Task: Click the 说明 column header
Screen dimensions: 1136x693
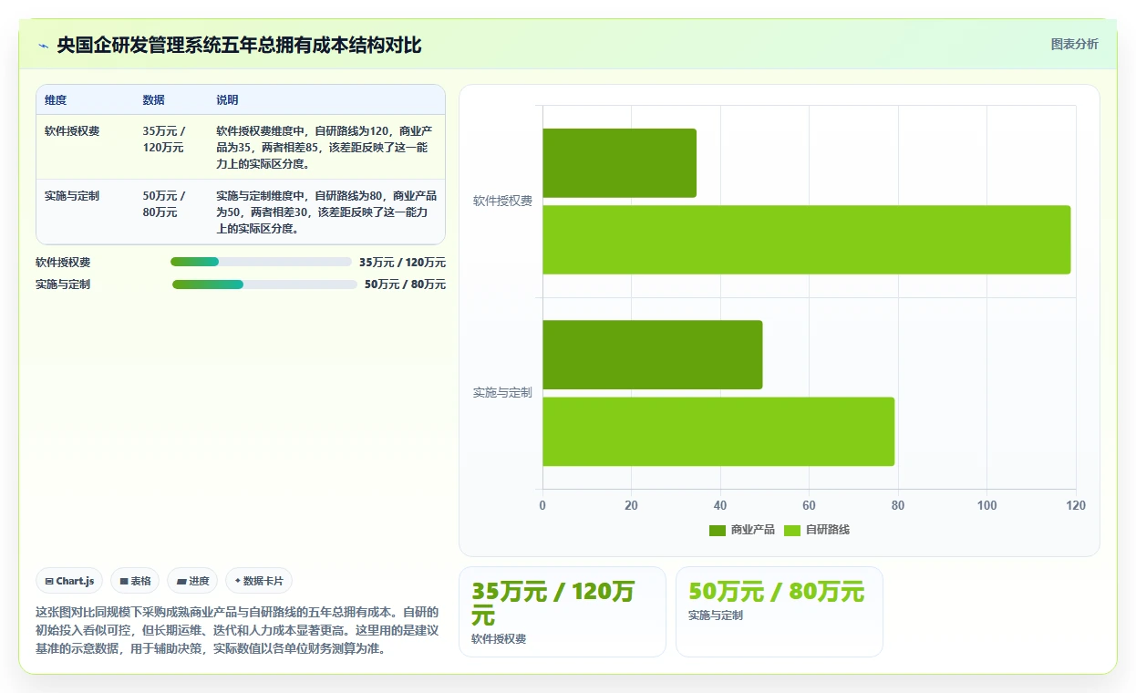Action: tap(227, 100)
